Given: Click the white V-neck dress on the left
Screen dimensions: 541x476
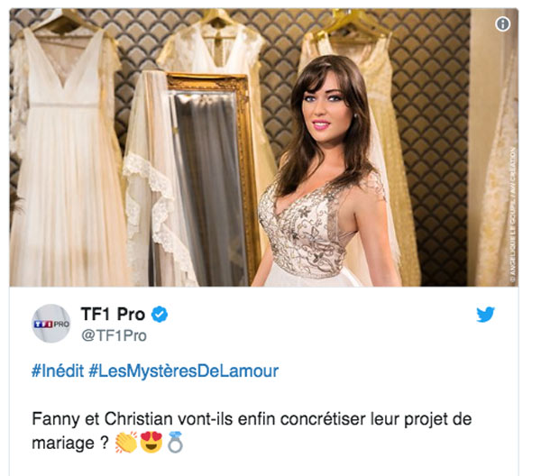Looking at the screenshot, I should 68,155.
